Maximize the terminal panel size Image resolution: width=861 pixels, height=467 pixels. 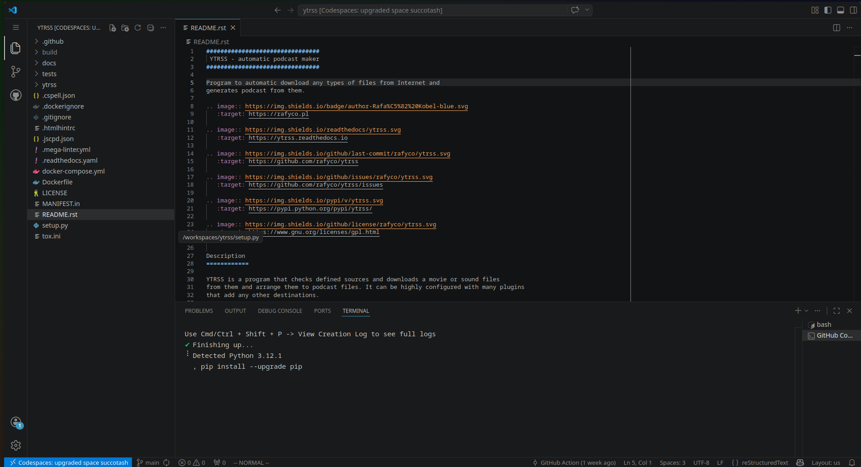pyautogui.click(x=837, y=311)
